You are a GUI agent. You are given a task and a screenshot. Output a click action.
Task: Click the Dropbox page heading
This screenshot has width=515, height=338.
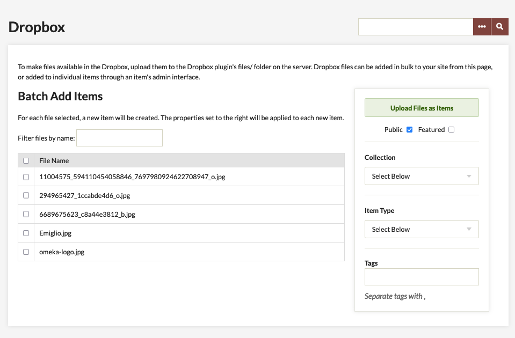(x=37, y=27)
